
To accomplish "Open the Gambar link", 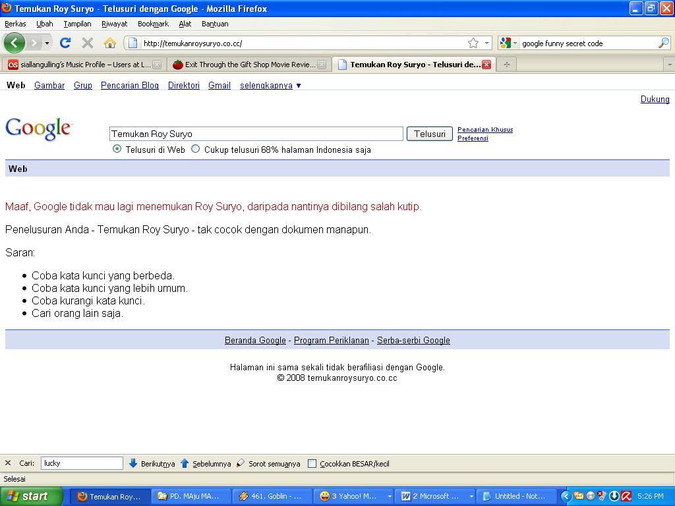I will click(x=49, y=85).
